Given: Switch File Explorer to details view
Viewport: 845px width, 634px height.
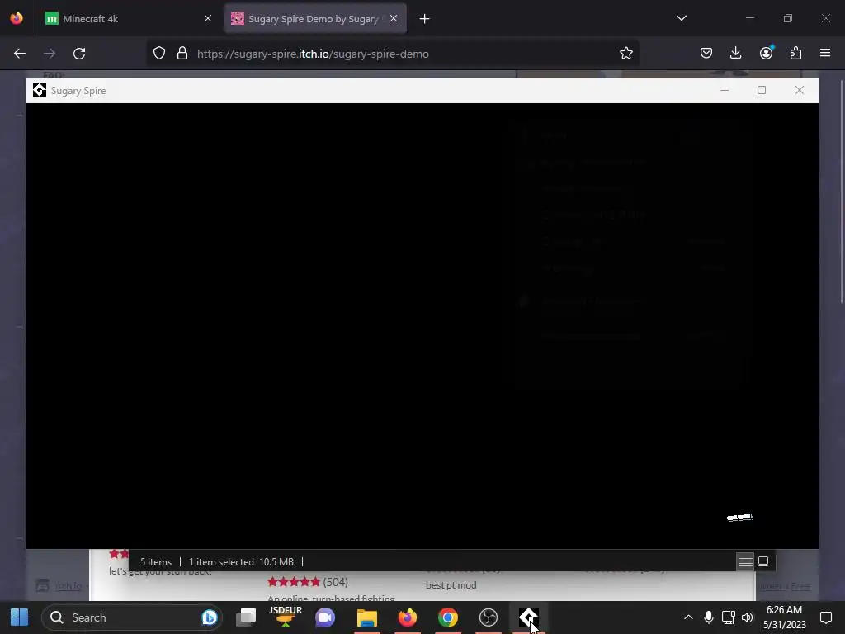Looking at the screenshot, I should click(745, 561).
